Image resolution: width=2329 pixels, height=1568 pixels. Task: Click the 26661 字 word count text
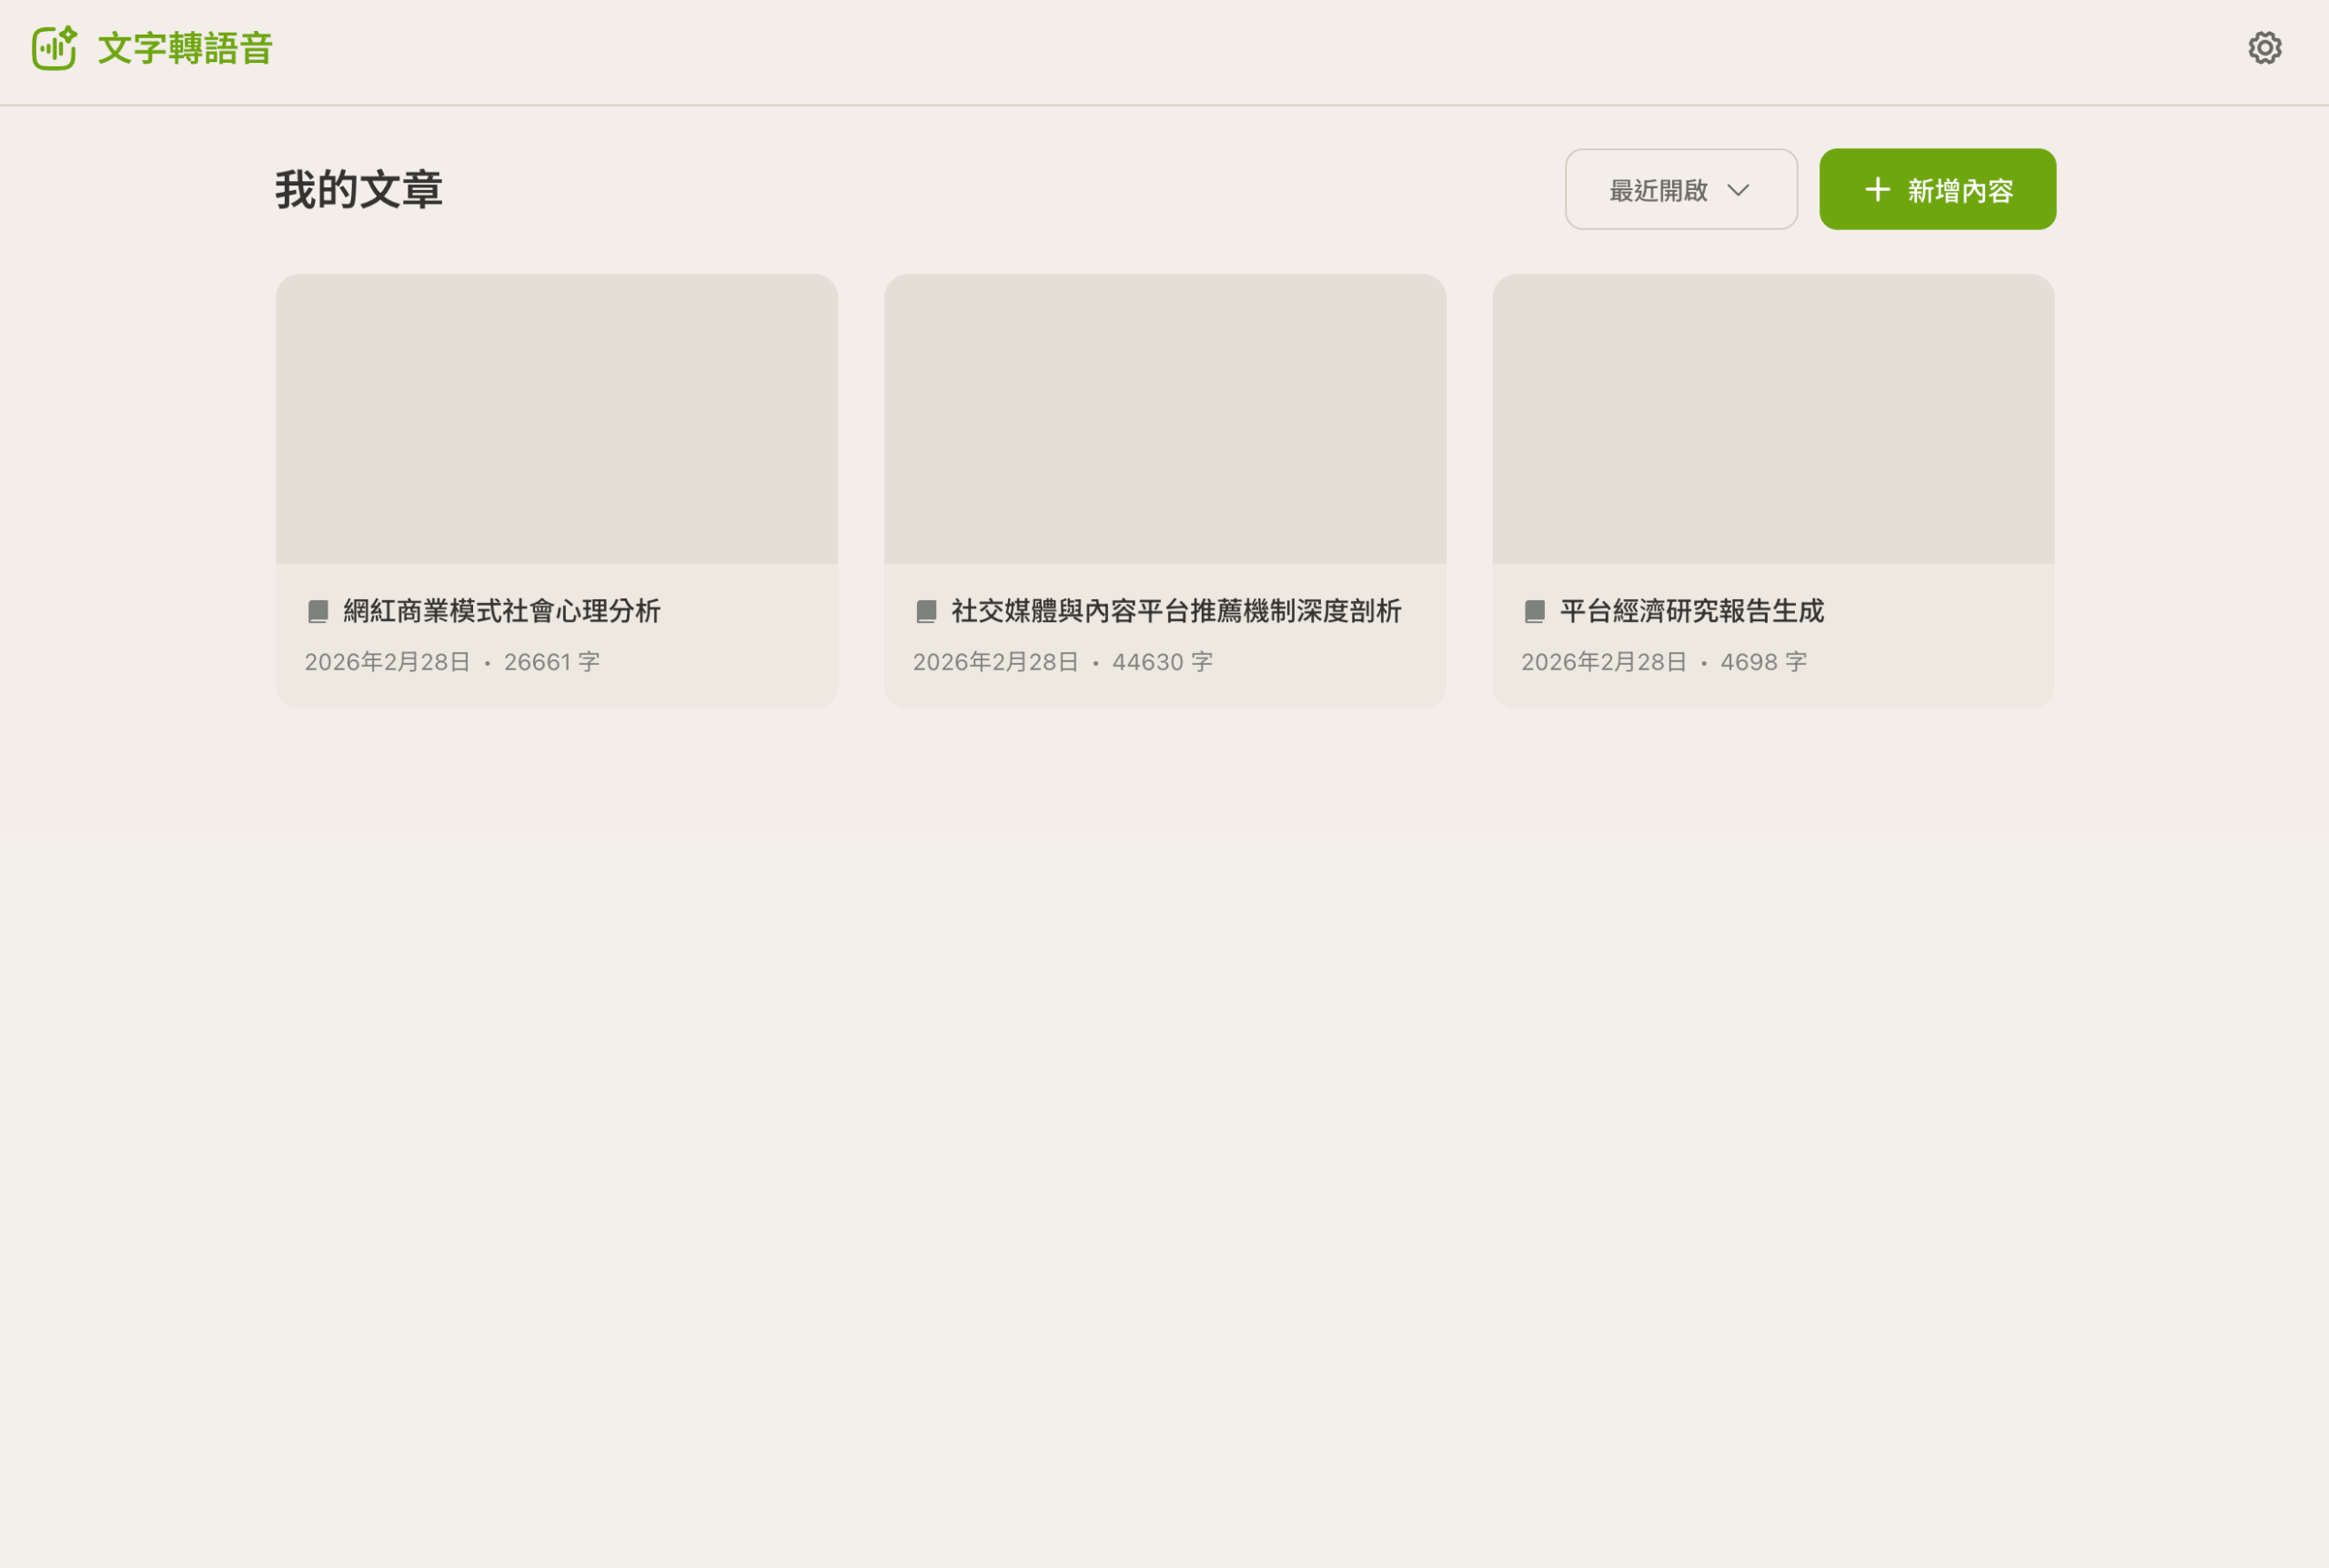coord(551,662)
